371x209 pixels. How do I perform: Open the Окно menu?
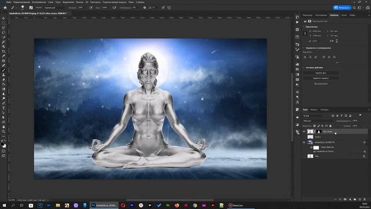coord(131,2)
